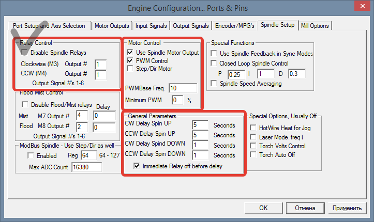Click the Max ADC Count field
The height and width of the screenshot is (222, 374).
coord(86,167)
